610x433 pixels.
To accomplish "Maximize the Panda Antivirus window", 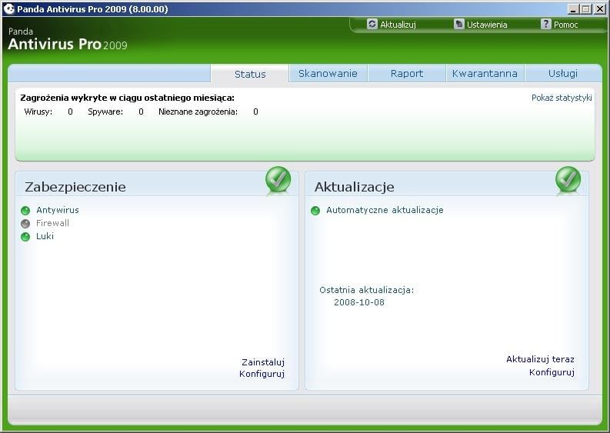I will coord(586,9).
